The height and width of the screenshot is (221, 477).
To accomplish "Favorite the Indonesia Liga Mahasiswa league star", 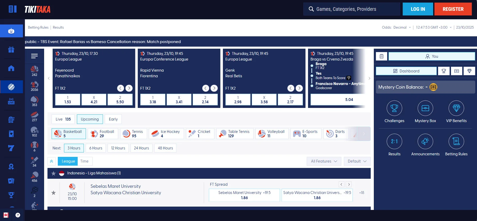I will (x=53, y=173).
